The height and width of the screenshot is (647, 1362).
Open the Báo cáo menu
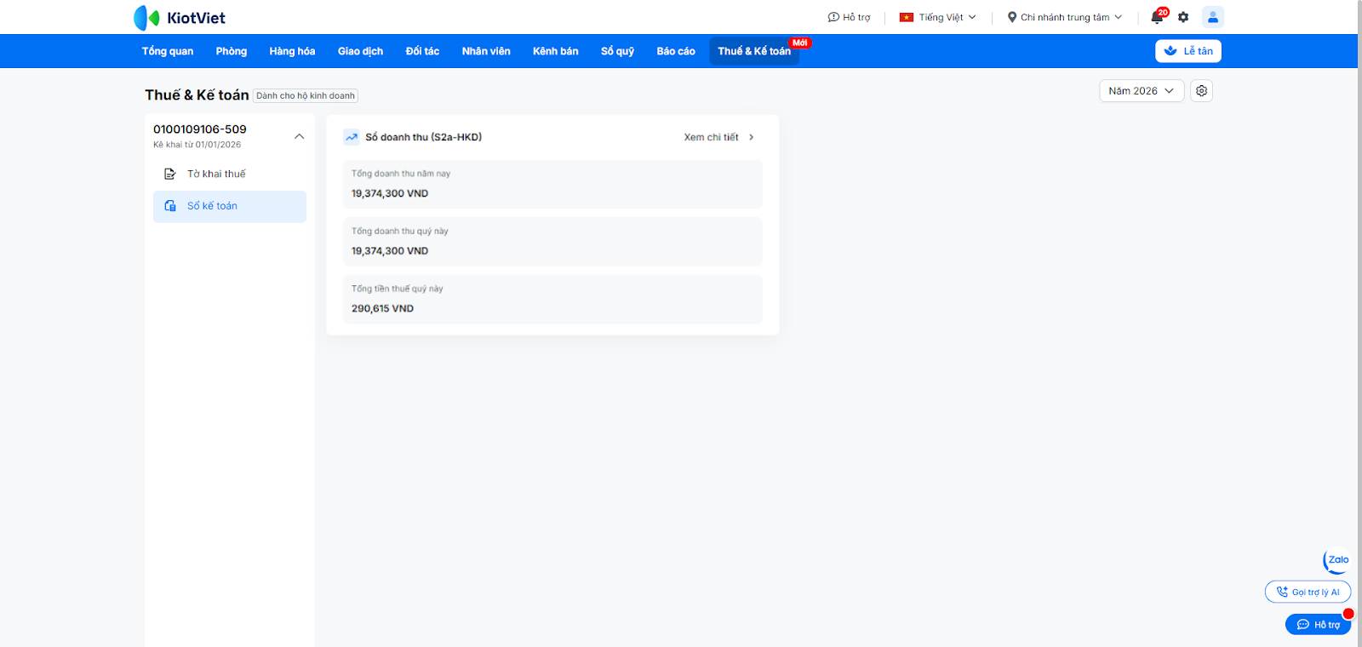click(676, 51)
